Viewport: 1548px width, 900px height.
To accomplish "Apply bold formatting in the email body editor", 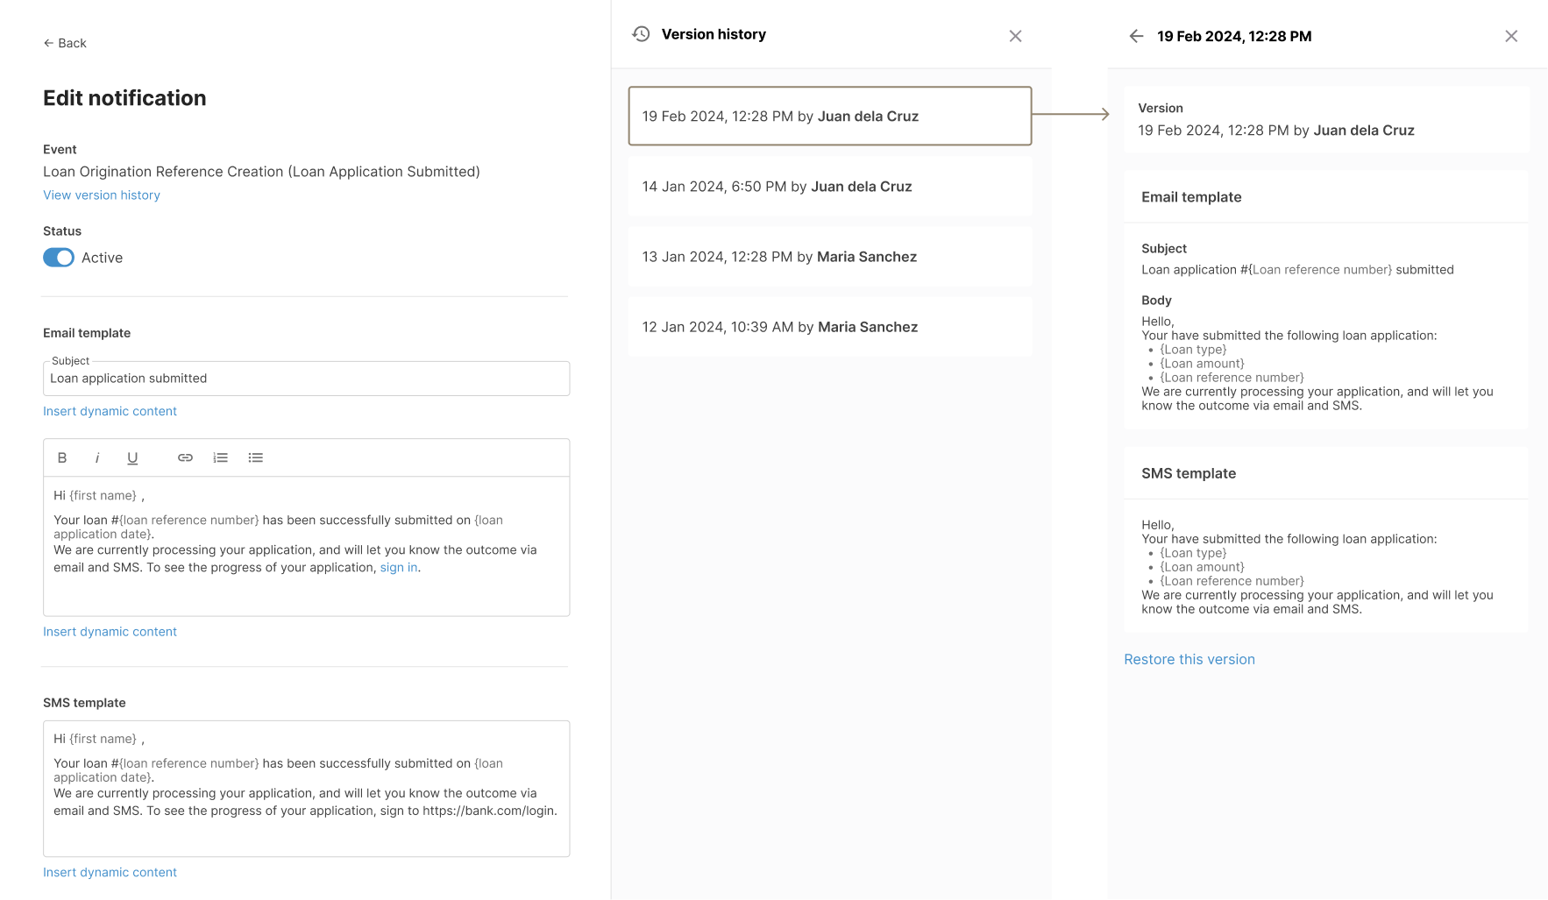I will pos(61,457).
